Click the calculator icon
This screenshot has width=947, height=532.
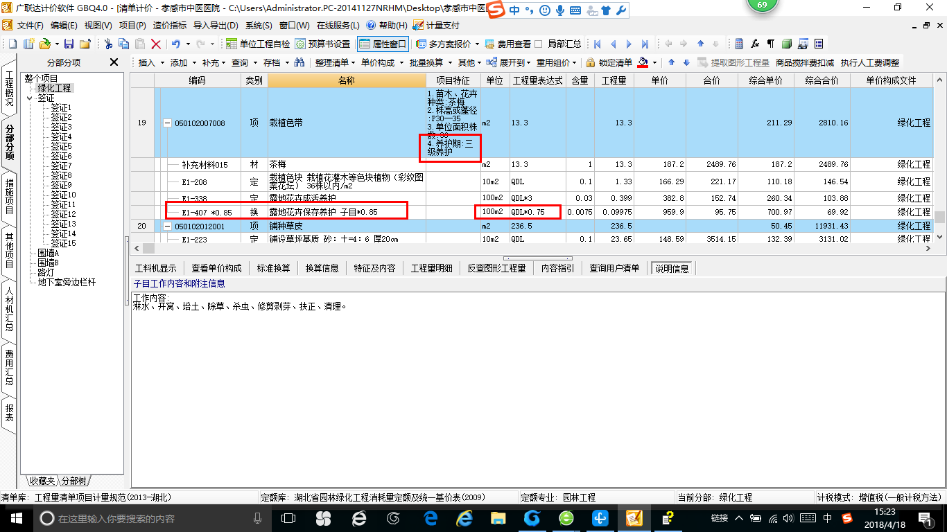740,44
